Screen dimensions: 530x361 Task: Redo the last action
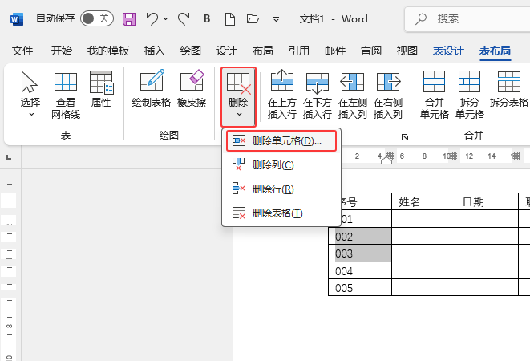pyautogui.click(x=184, y=19)
